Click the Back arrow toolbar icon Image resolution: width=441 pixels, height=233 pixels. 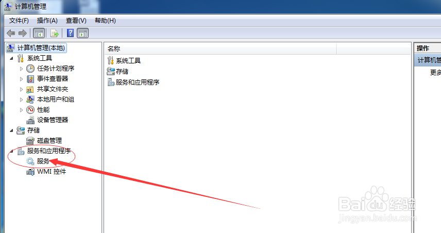pos(11,33)
